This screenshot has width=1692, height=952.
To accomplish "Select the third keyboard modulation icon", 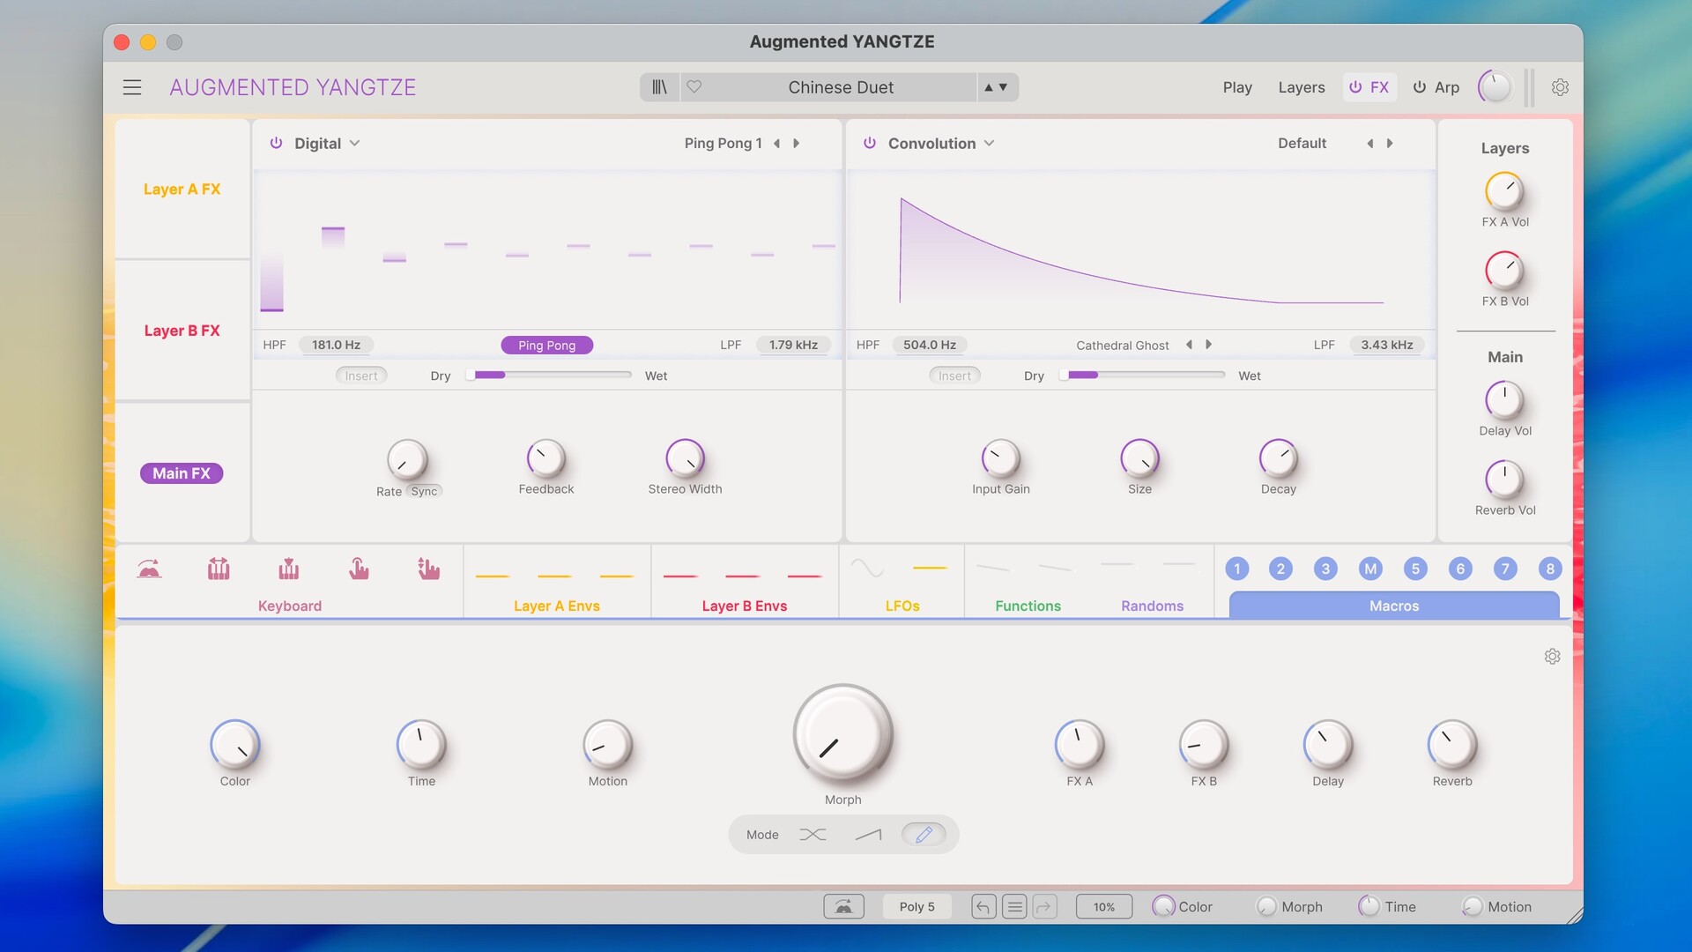I will point(288,569).
